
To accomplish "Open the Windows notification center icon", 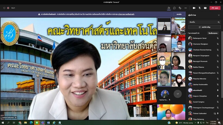I will tap(219, 123).
